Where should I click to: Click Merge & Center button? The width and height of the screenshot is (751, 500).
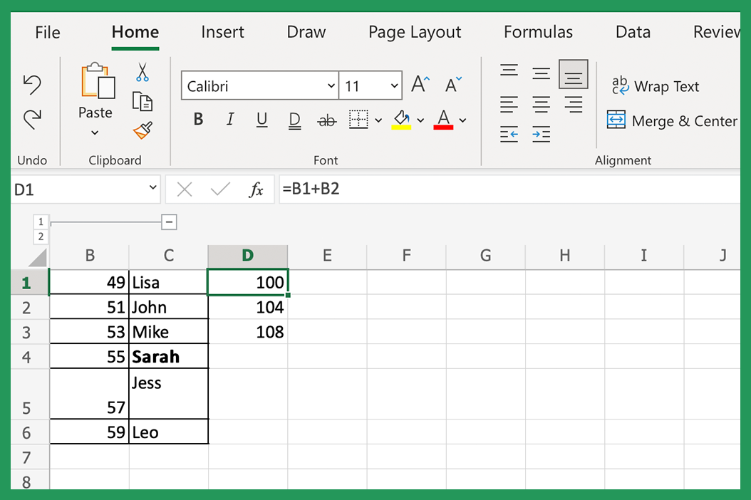click(672, 120)
